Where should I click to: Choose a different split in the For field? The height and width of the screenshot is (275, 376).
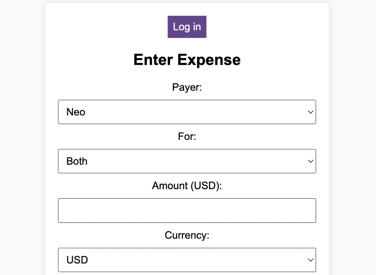coord(187,161)
